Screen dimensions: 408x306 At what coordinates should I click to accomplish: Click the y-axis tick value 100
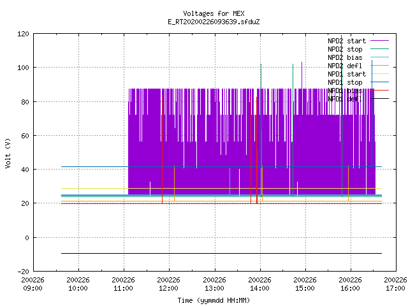(23, 68)
